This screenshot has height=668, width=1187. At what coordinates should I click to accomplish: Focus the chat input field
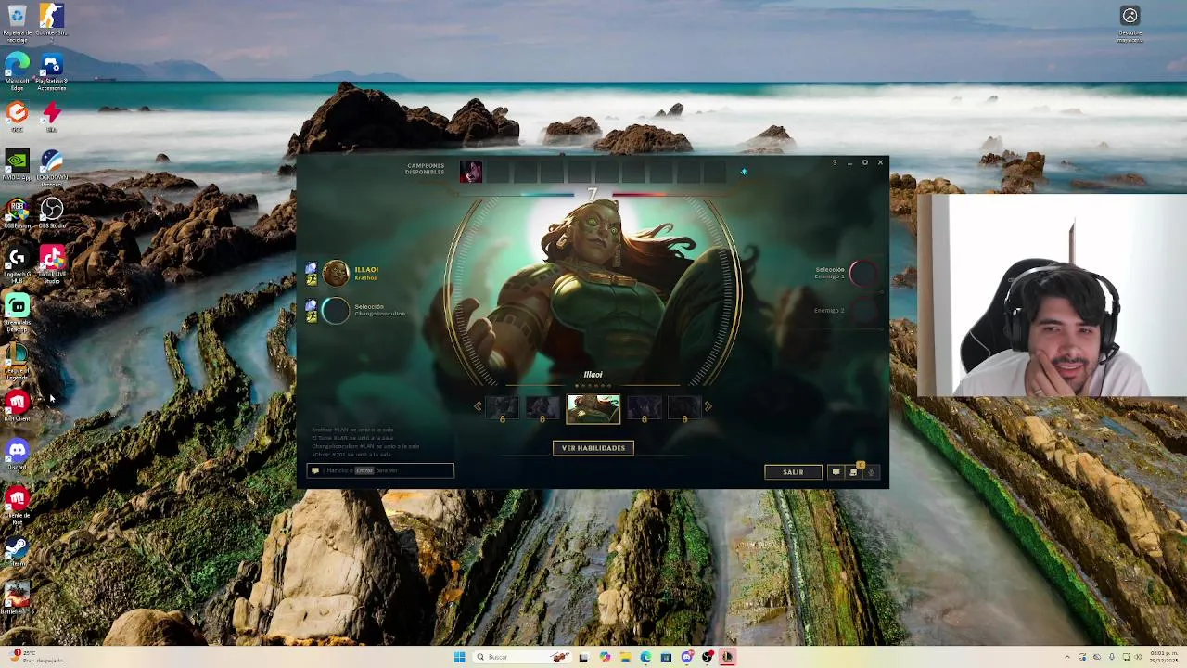(x=380, y=470)
